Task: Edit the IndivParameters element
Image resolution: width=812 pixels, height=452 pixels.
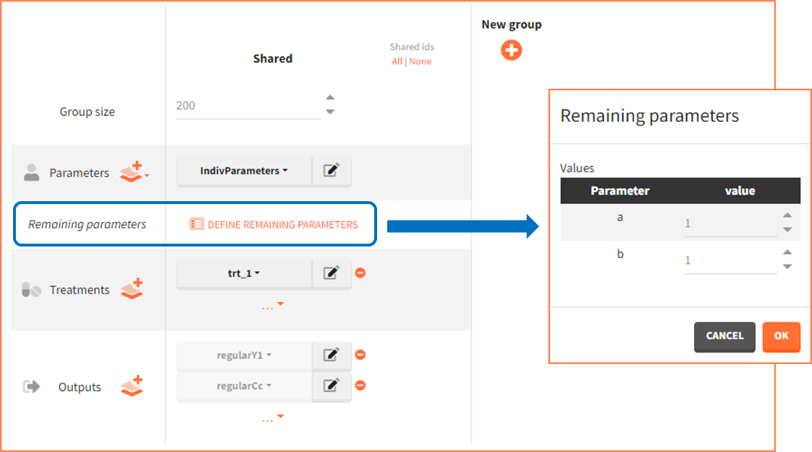Action: [332, 171]
